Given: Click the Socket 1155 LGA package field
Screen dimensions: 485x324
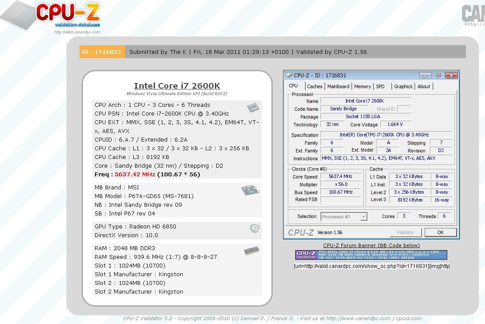Looking at the screenshot, I should coord(366,116).
